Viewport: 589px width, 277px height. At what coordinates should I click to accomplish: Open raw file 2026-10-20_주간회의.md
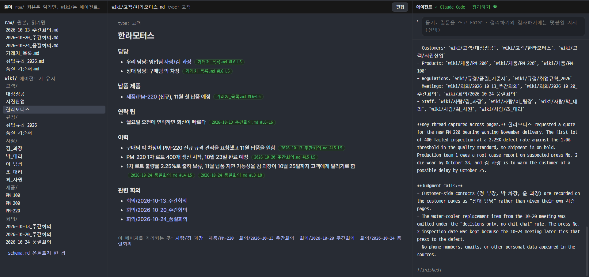32,38
